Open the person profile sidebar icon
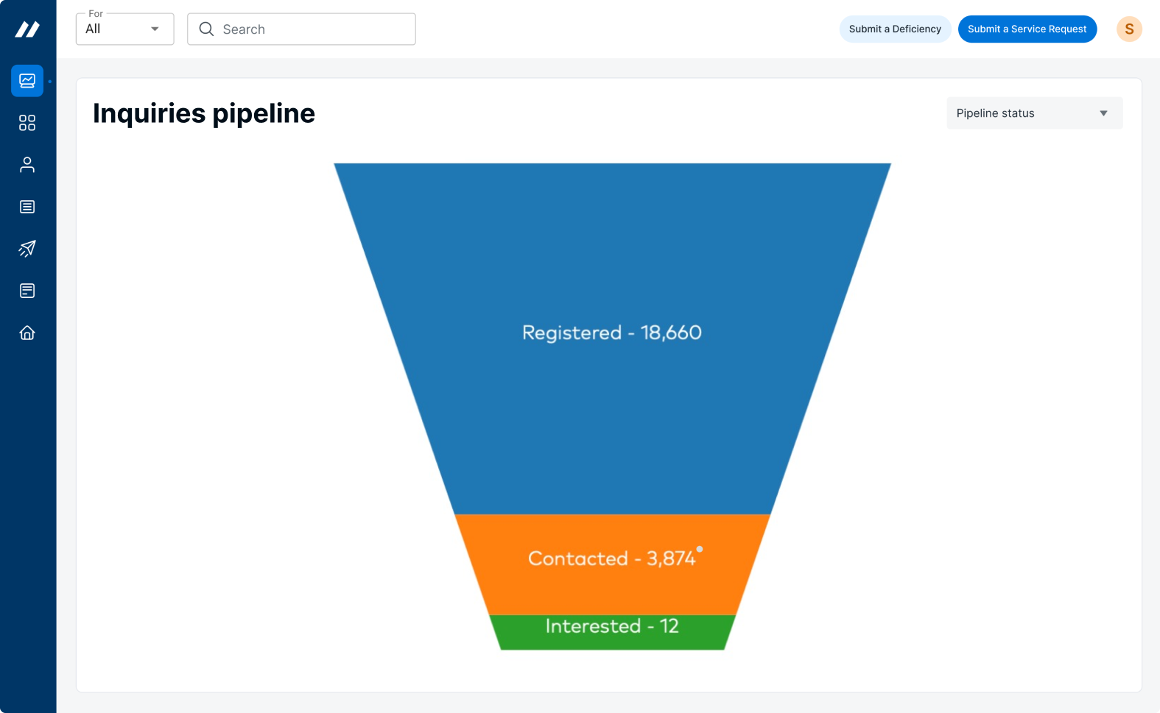Screen dimensions: 1160x713 (27, 165)
